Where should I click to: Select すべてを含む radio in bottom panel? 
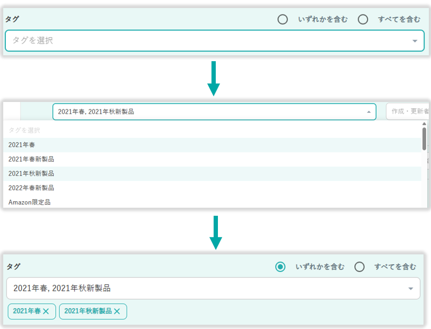(x=360, y=267)
